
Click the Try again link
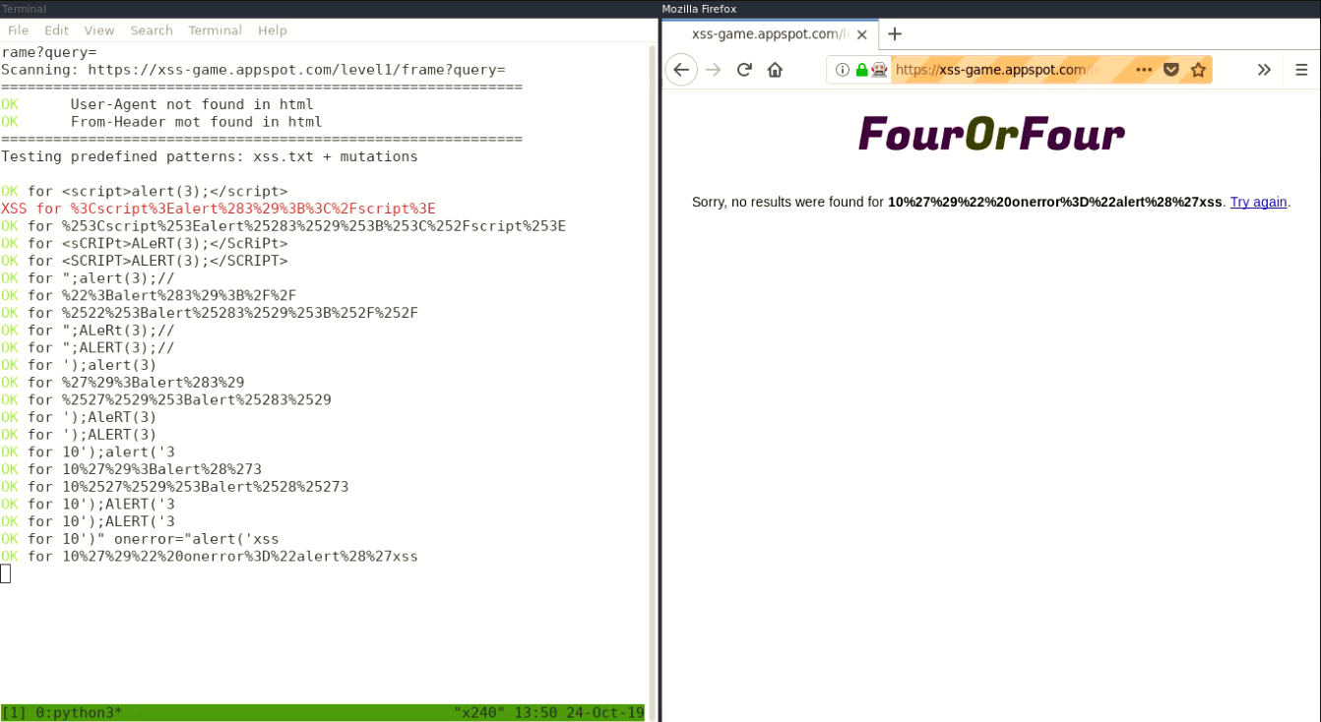tap(1258, 202)
